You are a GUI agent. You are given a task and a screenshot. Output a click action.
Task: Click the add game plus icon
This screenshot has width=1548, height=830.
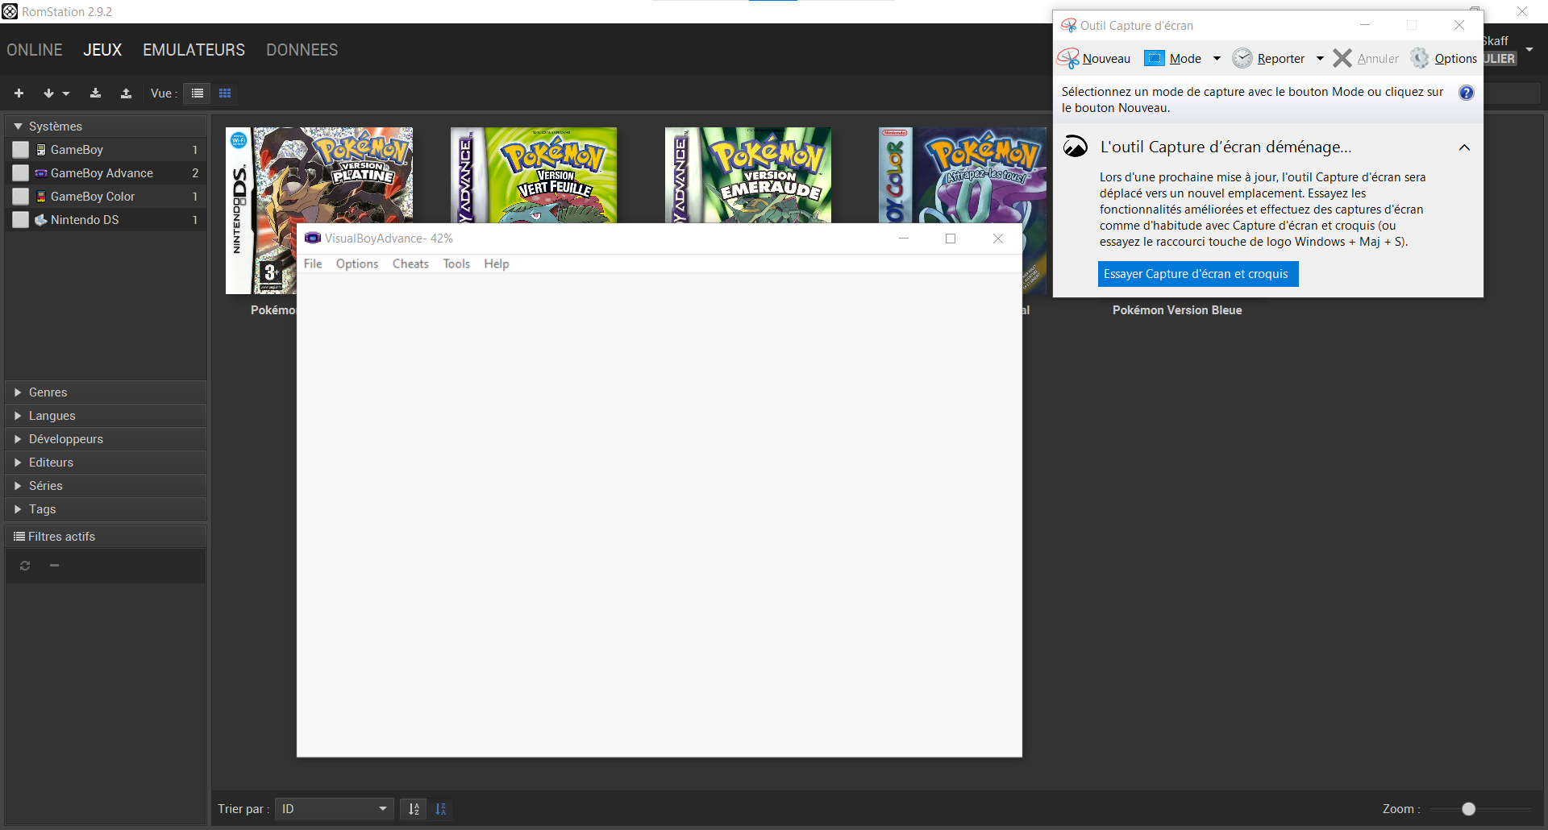19,93
